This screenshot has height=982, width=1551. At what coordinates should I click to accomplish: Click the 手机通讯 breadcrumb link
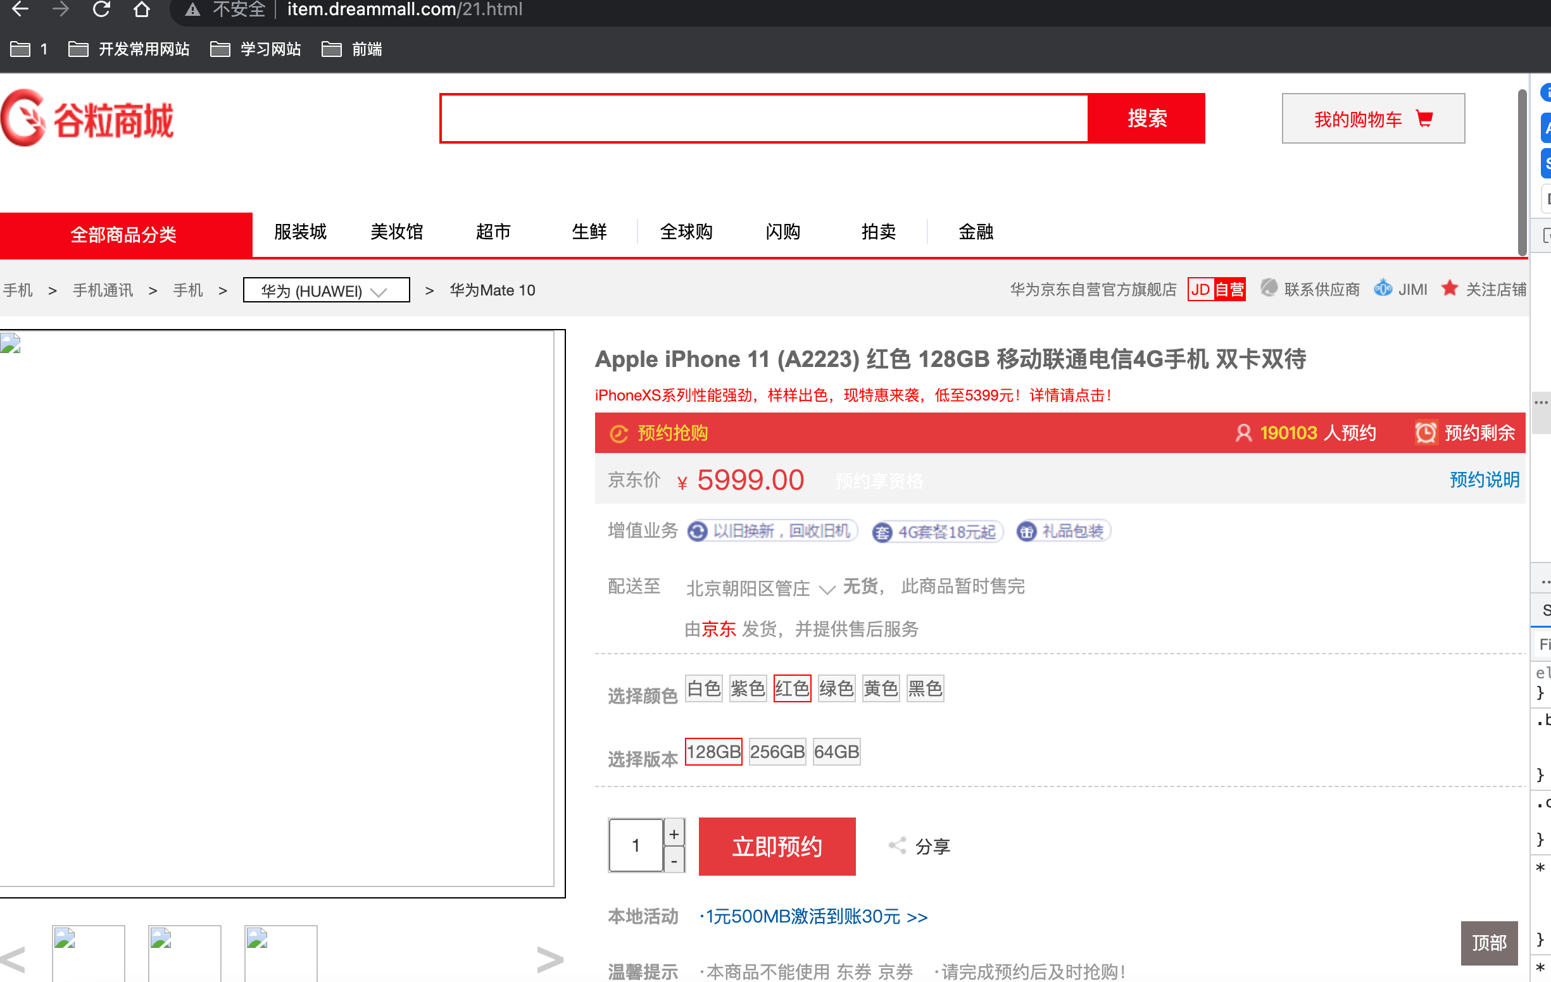pos(103,290)
